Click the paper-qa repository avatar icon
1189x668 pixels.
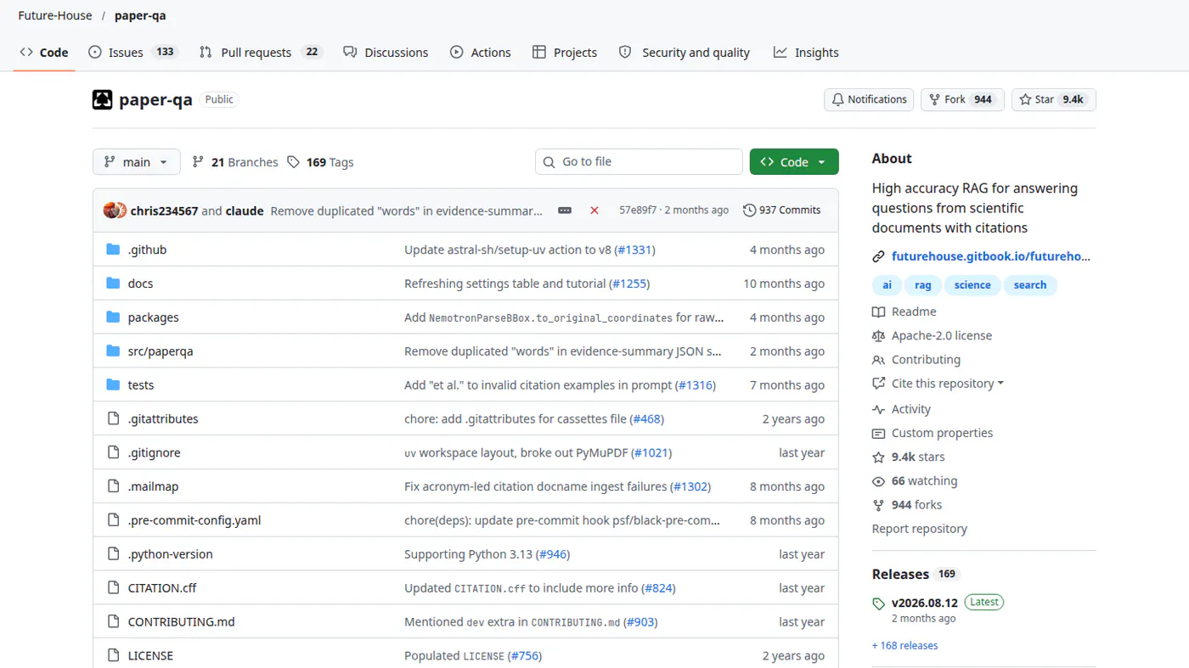[x=102, y=99]
